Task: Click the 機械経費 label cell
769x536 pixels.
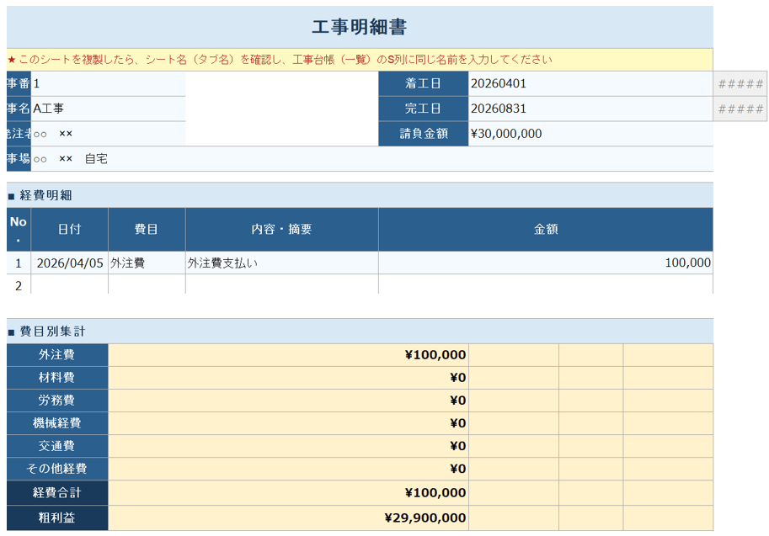Action: tap(57, 423)
